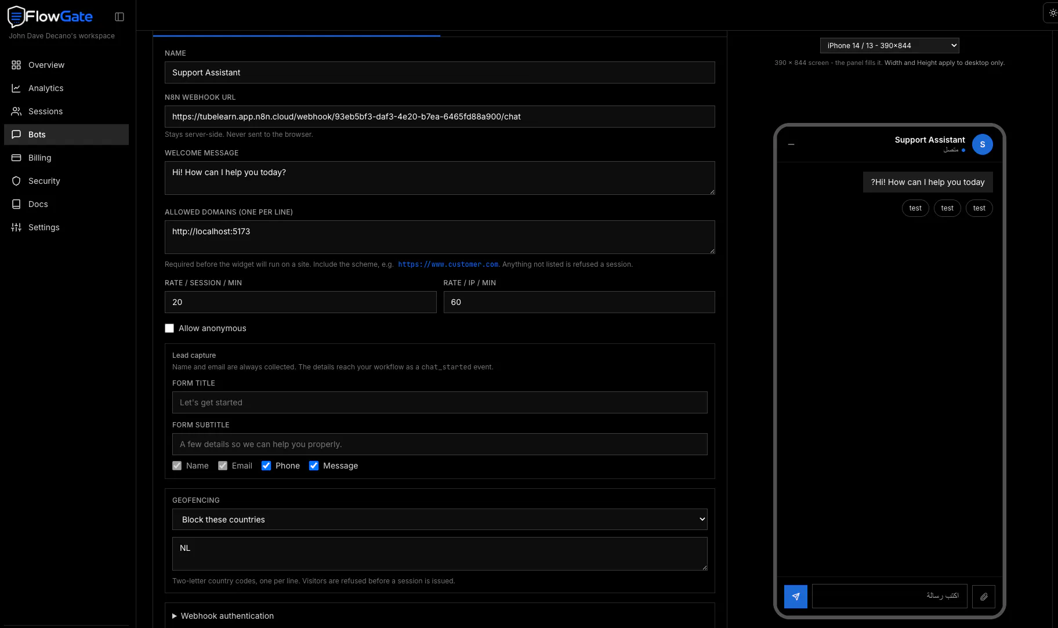The width and height of the screenshot is (1058, 628).
Task: Click the Settings sliders icon
Action: click(x=16, y=227)
